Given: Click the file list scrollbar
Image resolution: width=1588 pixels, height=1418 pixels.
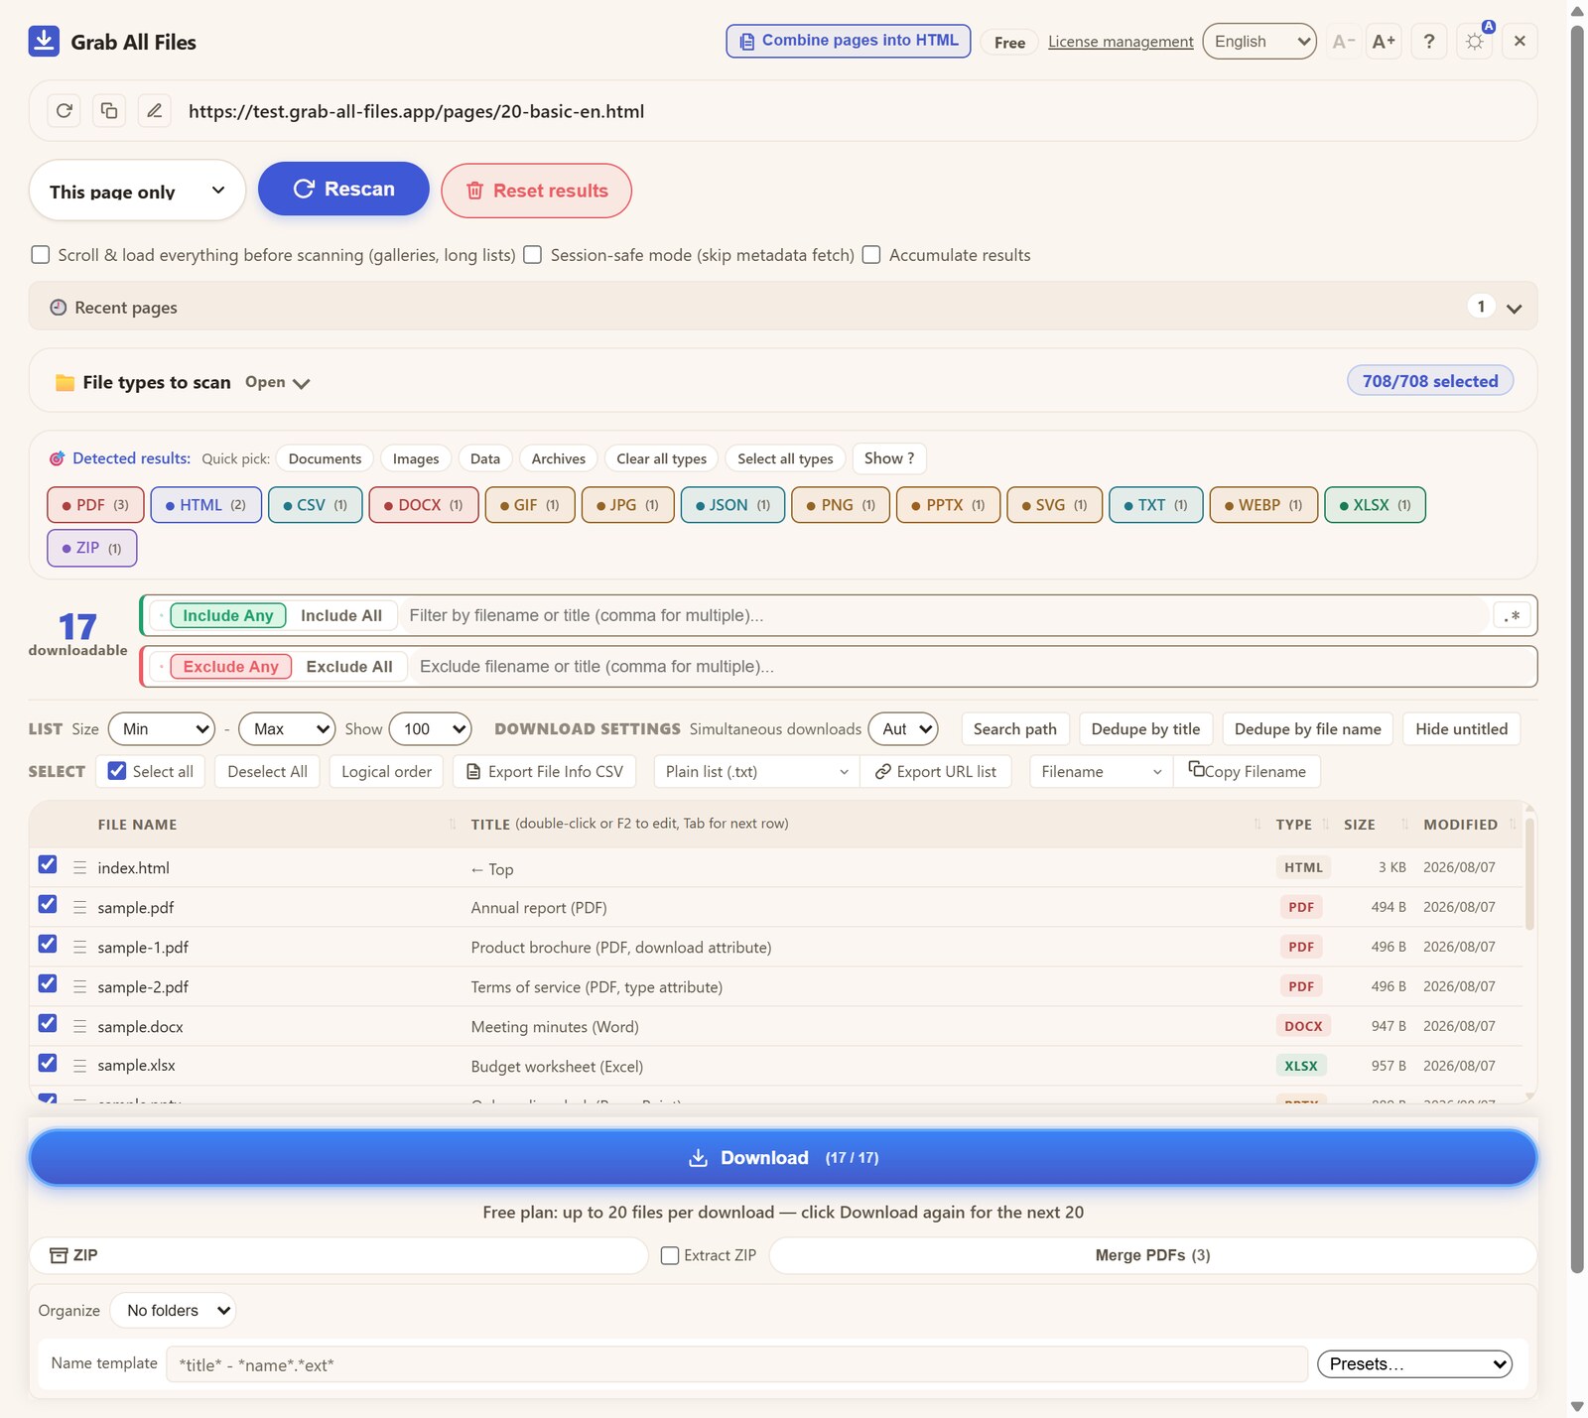Looking at the screenshot, I should coord(1529,873).
